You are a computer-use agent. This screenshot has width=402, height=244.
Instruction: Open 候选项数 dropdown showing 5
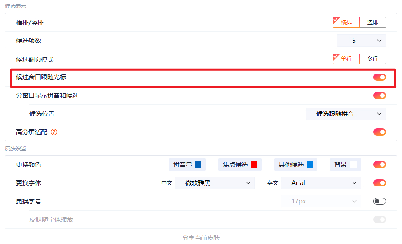point(361,41)
